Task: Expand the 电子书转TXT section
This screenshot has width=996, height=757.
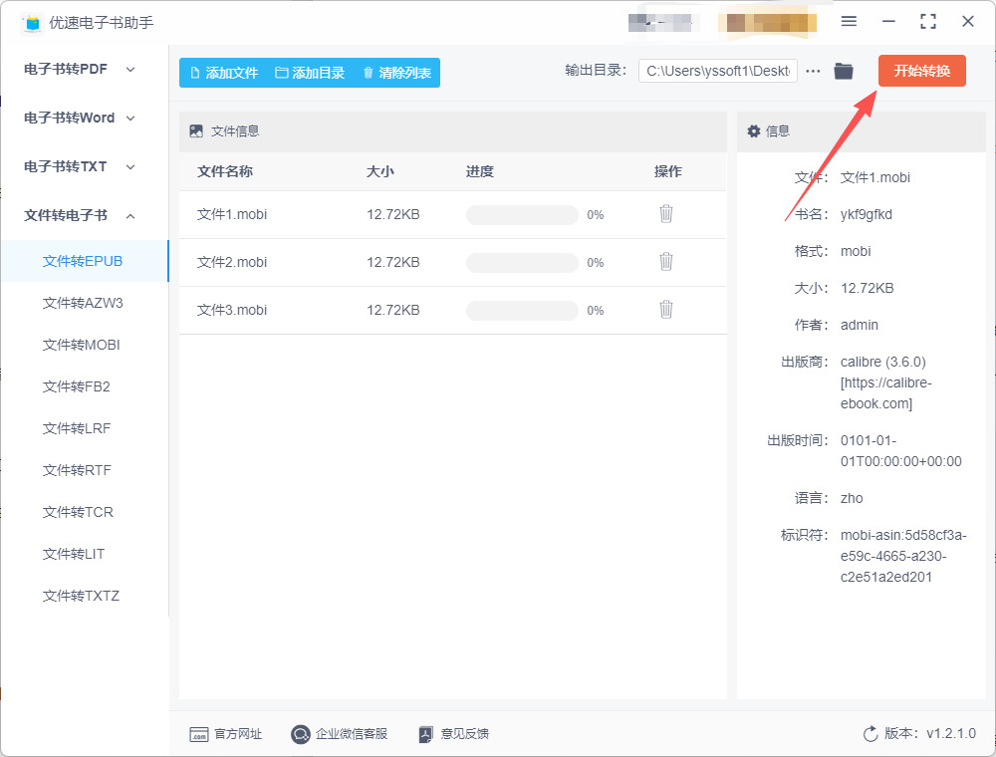Action: coord(80,166)
